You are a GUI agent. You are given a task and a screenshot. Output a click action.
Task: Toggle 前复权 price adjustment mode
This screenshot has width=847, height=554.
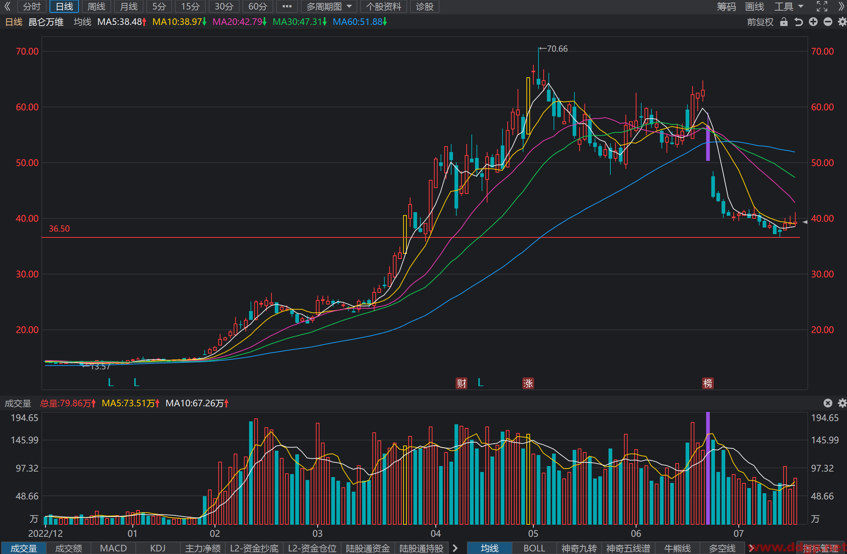760,22
